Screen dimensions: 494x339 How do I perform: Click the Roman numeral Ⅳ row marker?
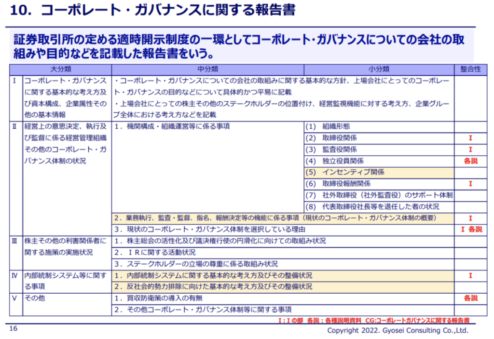tap(14, 276)
